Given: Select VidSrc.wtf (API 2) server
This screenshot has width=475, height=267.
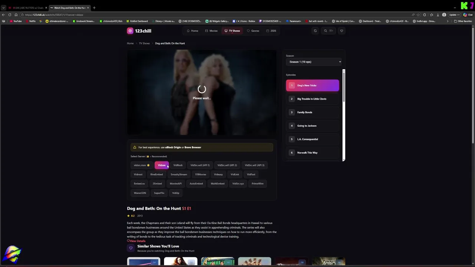Looking at the screenshot, I should [x=227, y=165].
